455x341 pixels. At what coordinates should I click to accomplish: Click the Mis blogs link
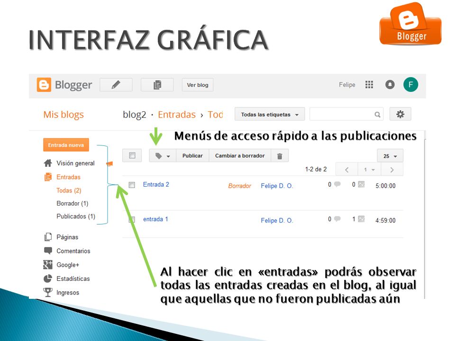point(64,115)
